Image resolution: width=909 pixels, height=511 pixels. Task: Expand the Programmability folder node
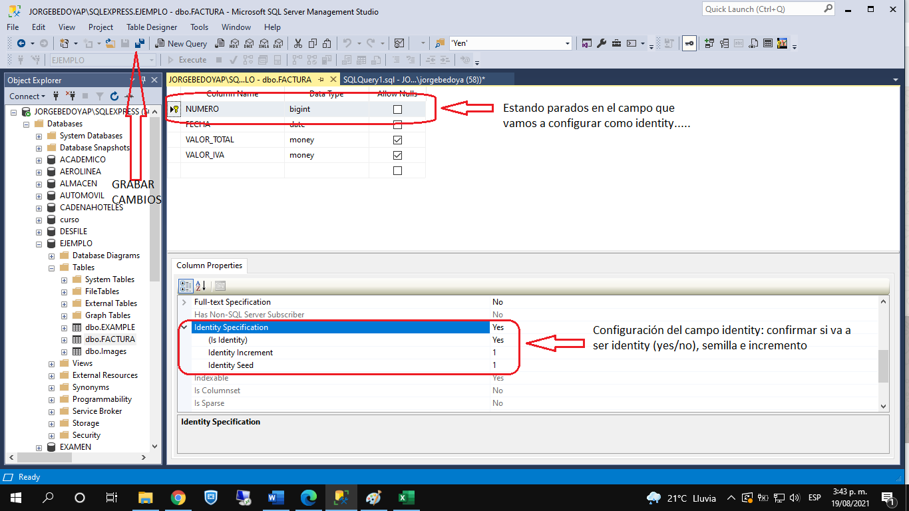click(51, 399)
